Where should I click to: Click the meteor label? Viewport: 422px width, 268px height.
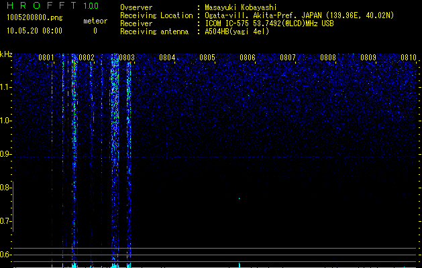(95, 21)
